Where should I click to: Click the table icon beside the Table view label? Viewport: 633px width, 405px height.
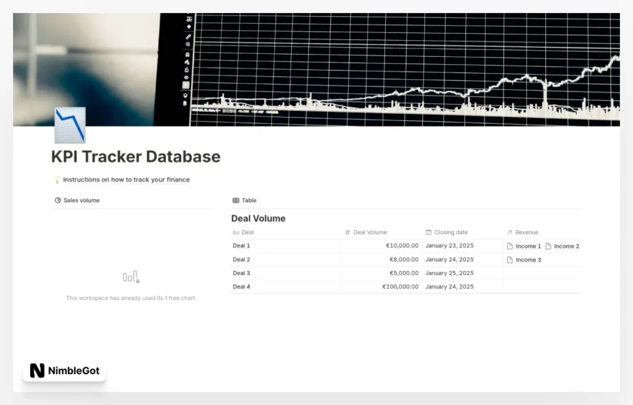coord(236,200)
